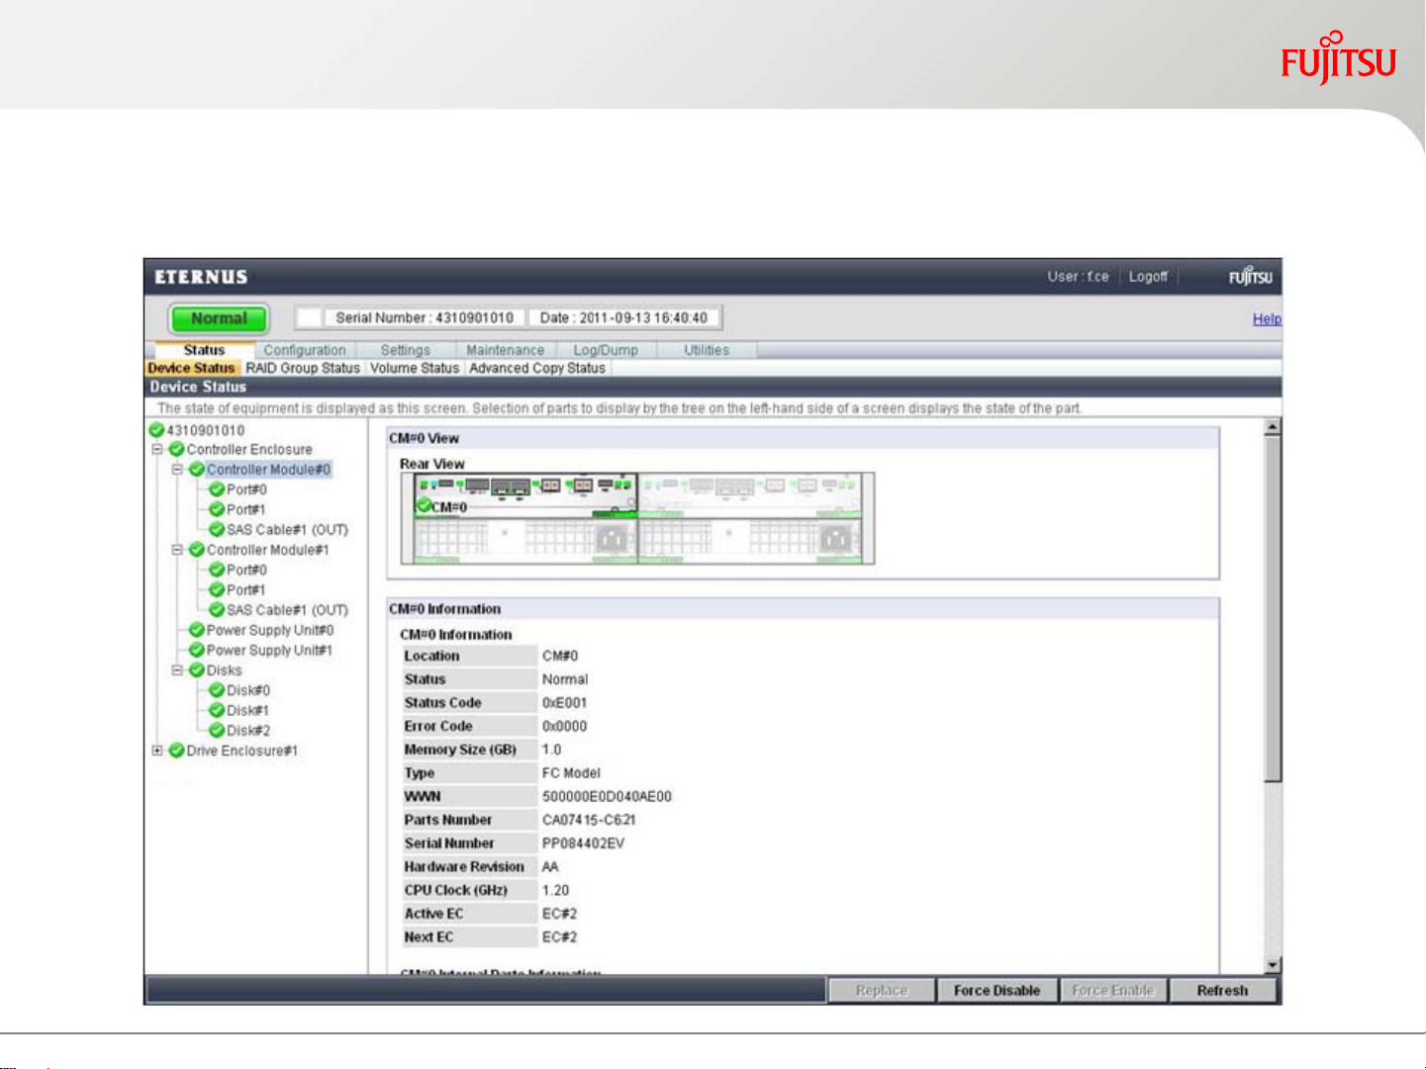Screen dimensions: 1426x1069
Task: Log off using the Logoff link
Action: point(1148,277)
